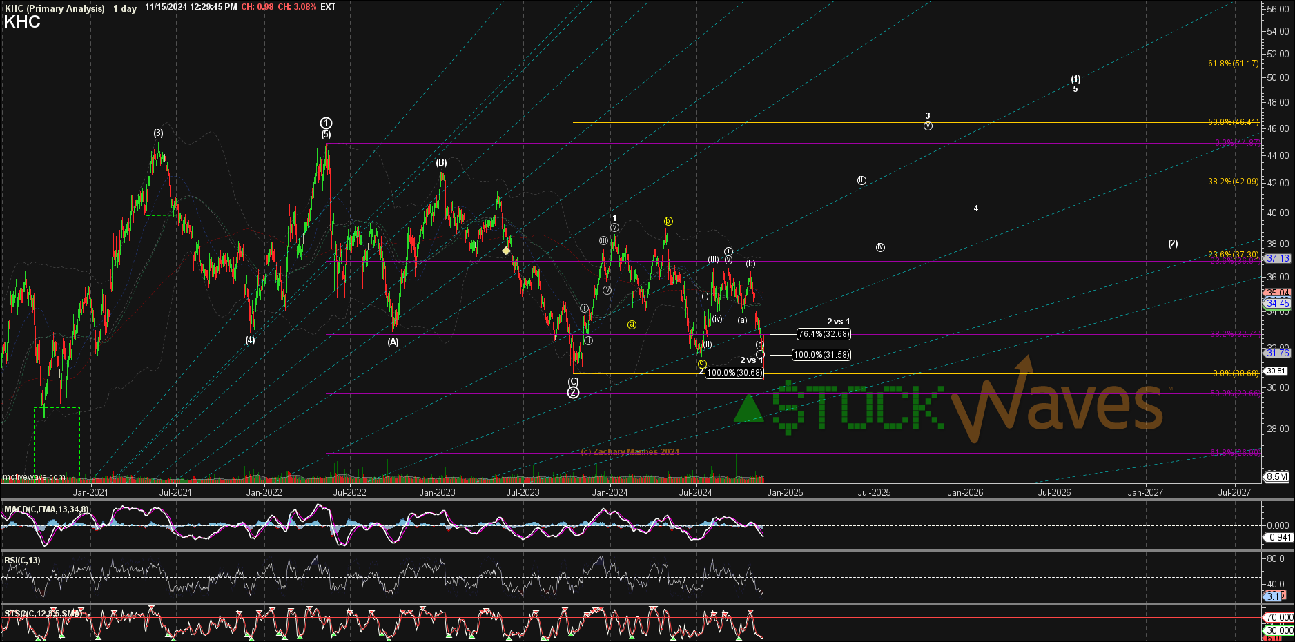Click the RSI(C,13) indicator label
1295x642 pixels.
22,561
